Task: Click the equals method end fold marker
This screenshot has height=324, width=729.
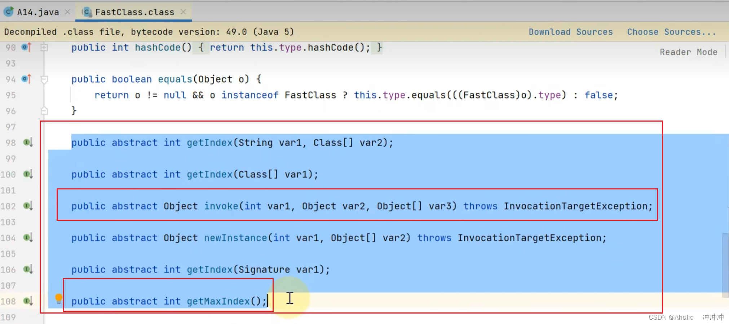Action: point(44,110)
